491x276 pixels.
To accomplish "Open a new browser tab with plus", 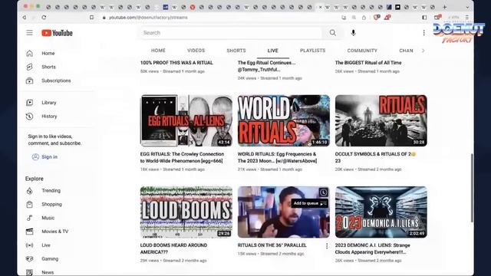I will pyautogui.click(x=444, y=7).
